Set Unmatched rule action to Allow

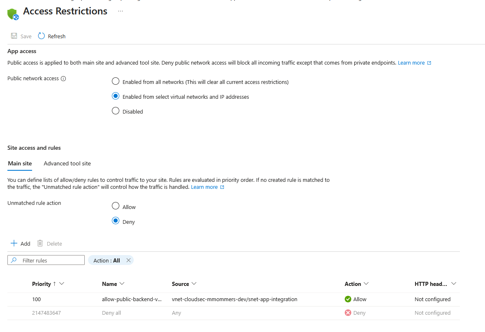coord(115,206)
